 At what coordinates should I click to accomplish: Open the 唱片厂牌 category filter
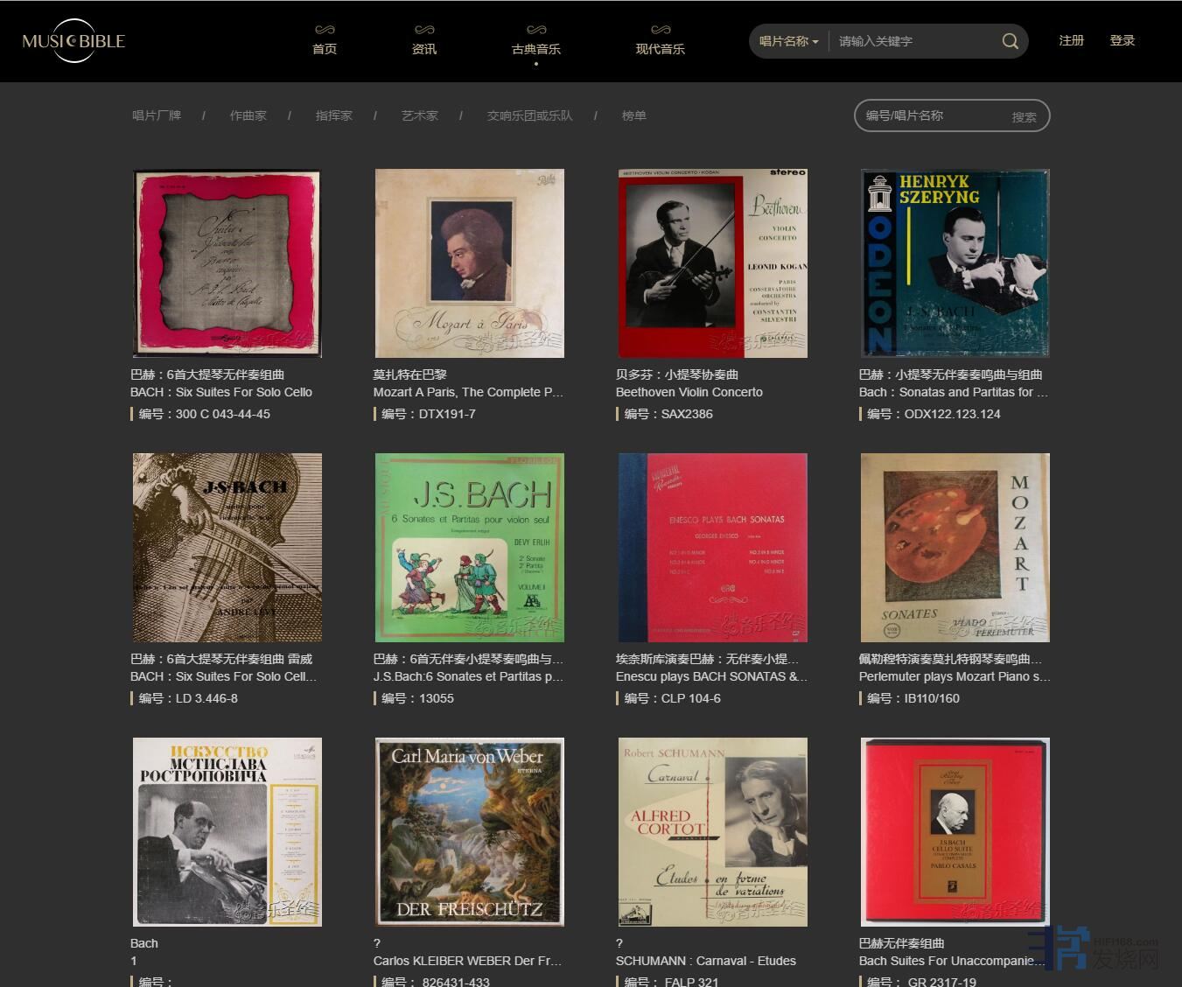click(157, 115)
